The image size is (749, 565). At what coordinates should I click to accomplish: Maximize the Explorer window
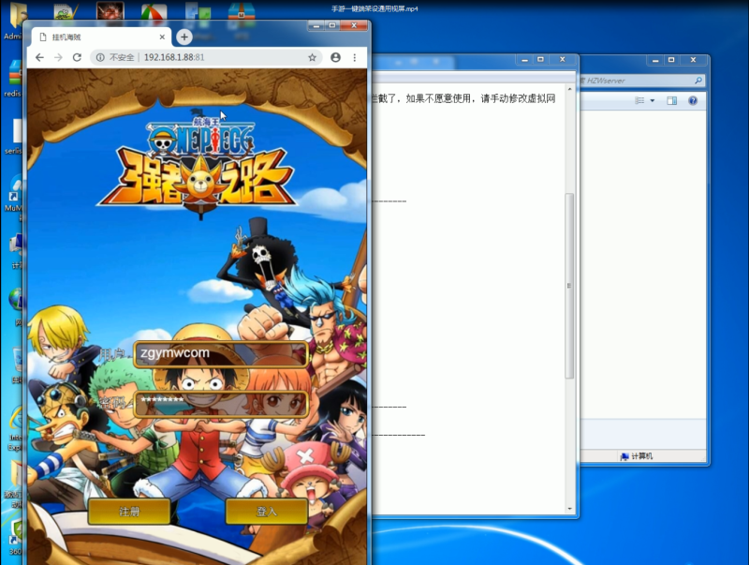(671, 60)
